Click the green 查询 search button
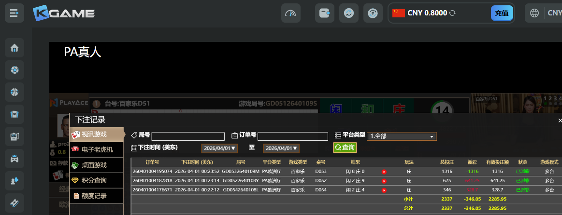This screenshot has height=215, width=562. click(345, 148)
